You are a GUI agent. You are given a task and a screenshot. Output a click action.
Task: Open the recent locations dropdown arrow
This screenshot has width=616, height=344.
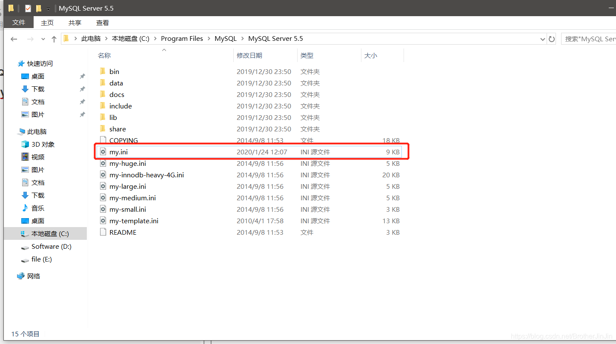point(43,39)
